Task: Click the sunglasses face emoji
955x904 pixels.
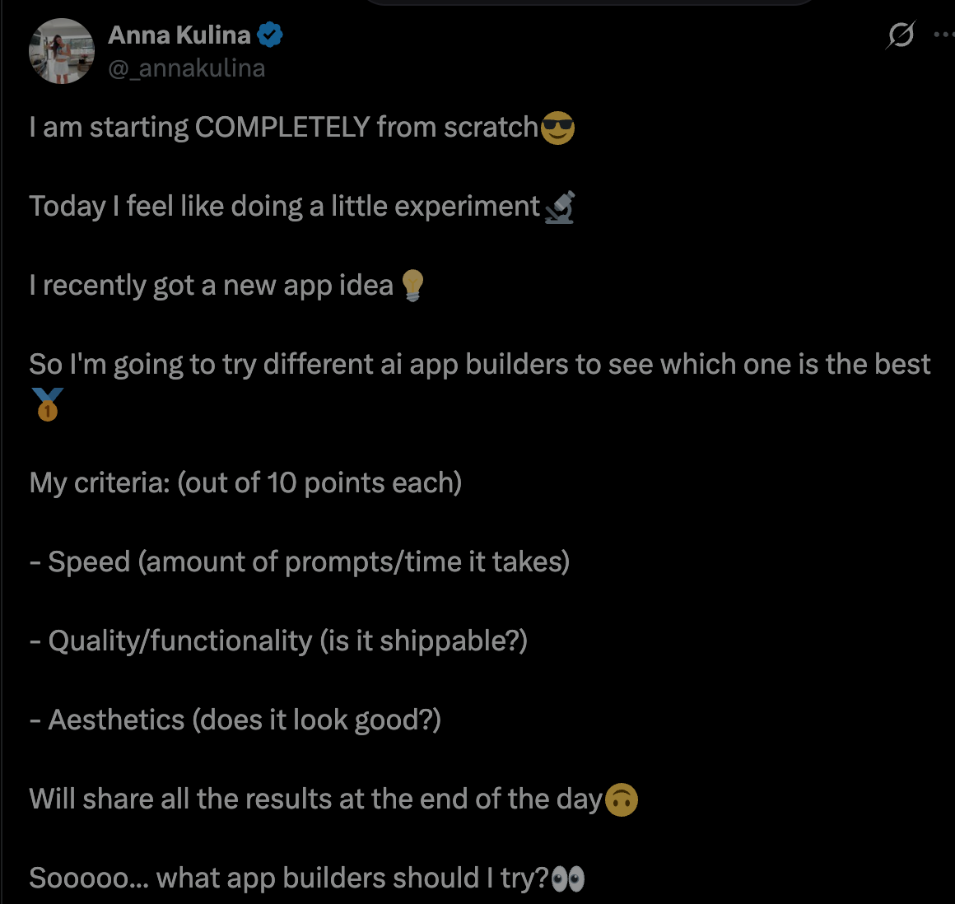Action: click(557, 128)
